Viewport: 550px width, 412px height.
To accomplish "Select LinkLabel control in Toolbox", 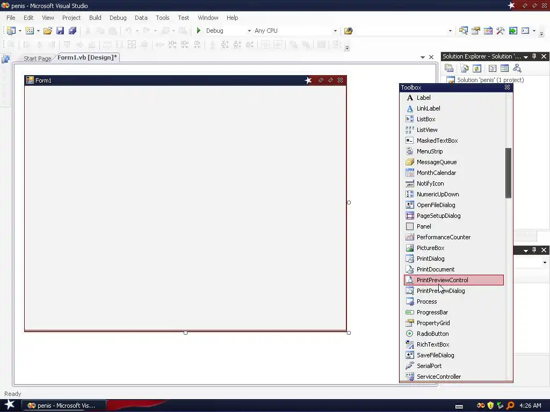I will point(454,108).
